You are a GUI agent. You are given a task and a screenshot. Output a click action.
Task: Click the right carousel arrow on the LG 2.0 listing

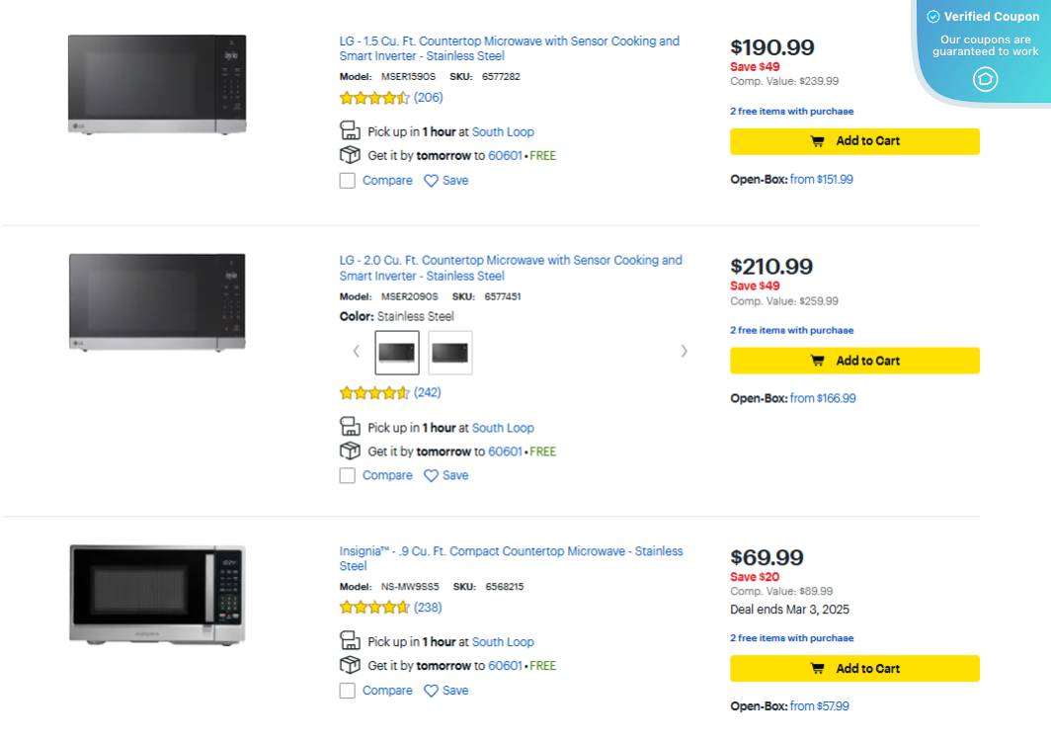pyautogui.click(x=684, y=351)
